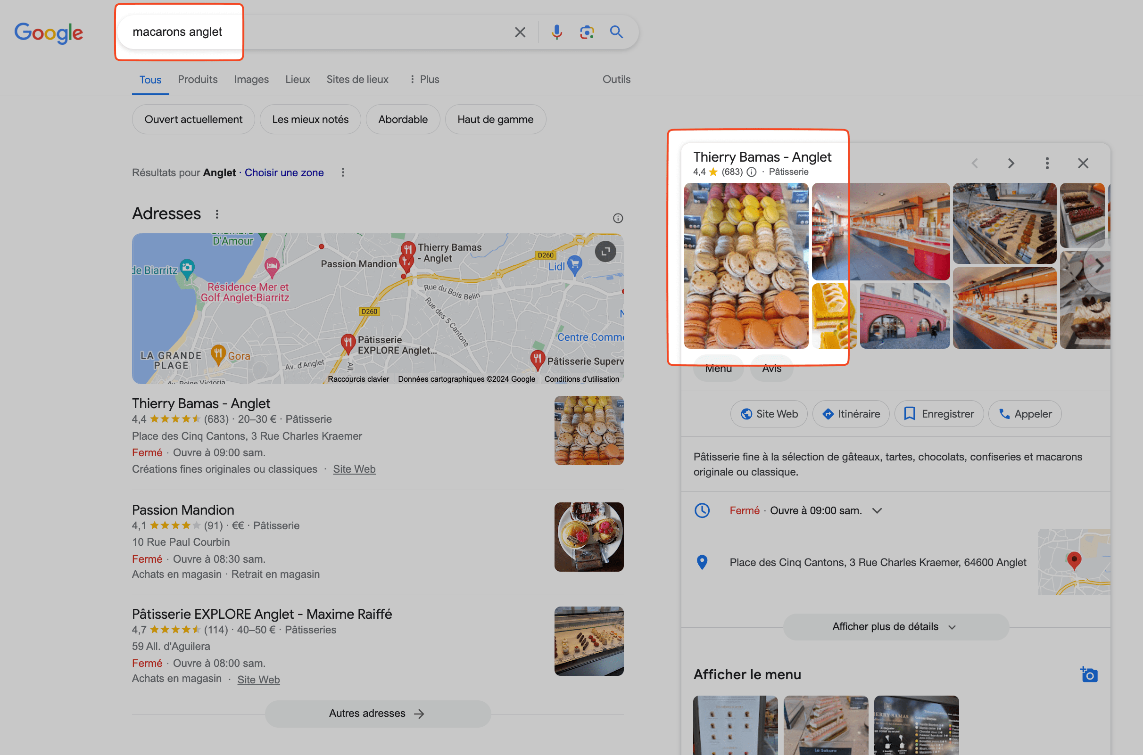
Task: Switch to the Images tab
Action: click(x=251, y=80)
